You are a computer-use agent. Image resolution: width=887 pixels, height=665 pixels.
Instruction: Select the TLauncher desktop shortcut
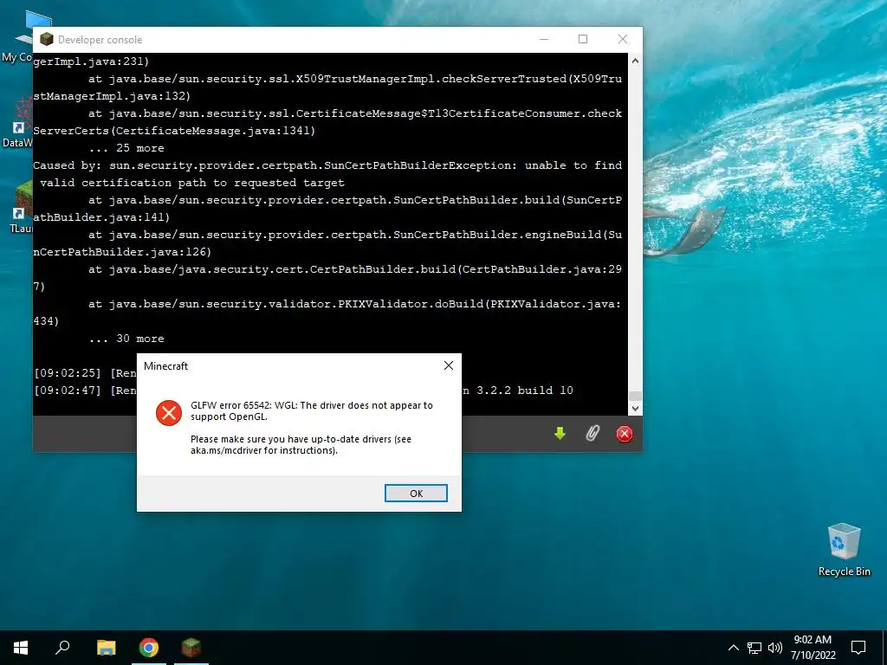(x=21, y=208)
